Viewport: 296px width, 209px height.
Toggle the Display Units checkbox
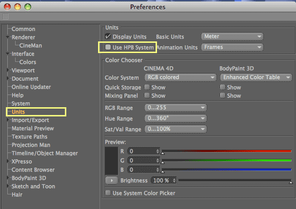coord(108,36)
